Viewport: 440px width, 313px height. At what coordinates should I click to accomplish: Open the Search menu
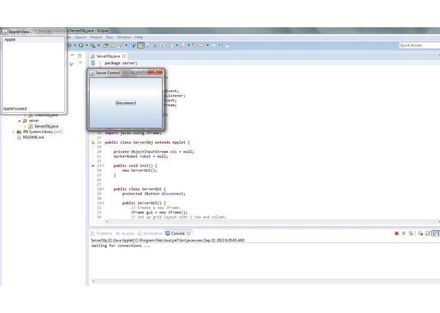(80, 37)
